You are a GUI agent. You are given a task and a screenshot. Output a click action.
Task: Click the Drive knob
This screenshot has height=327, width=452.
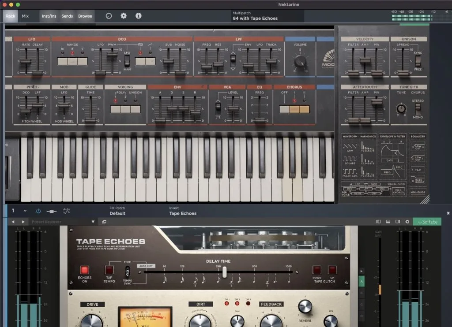[92, 321]
